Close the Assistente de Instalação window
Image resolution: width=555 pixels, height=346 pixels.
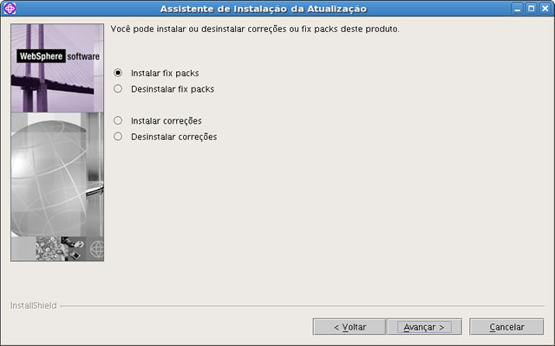[545, 9]
